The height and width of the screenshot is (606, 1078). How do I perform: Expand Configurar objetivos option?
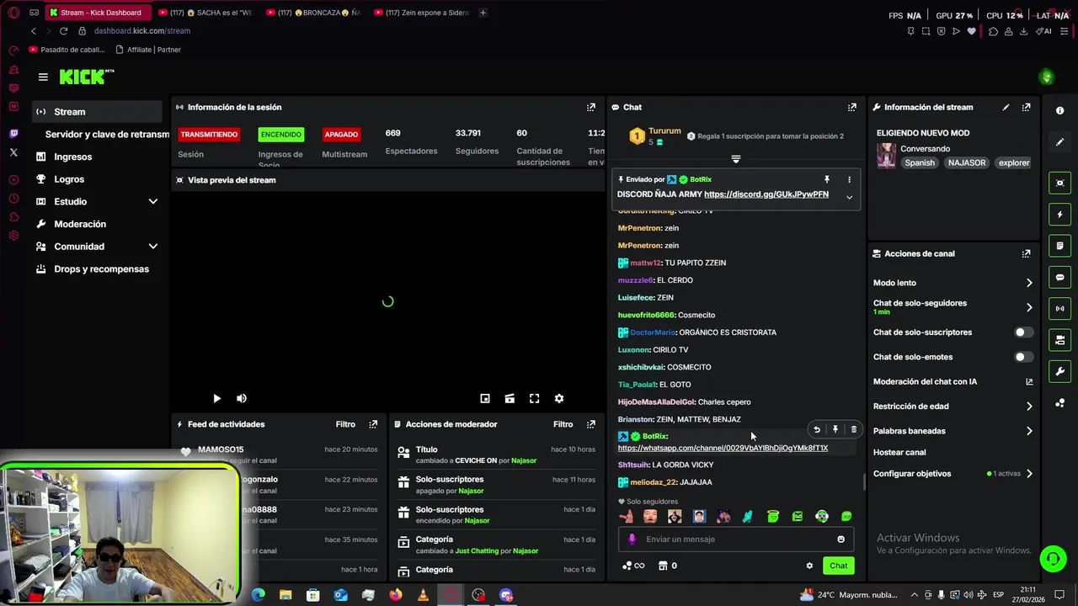pyautogui.click(x=1029, y=474)
